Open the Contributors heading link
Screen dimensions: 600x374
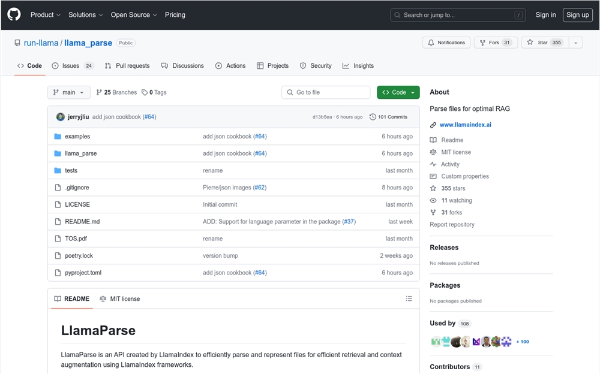pos(455,367)
